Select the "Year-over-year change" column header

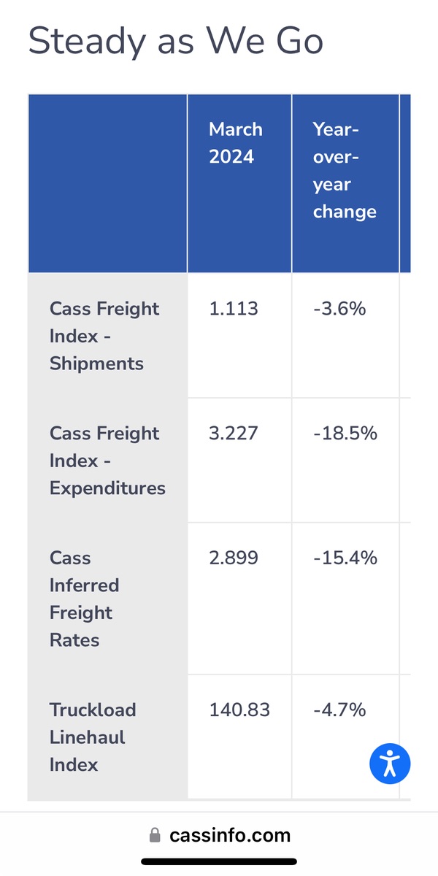pos(345,170)
